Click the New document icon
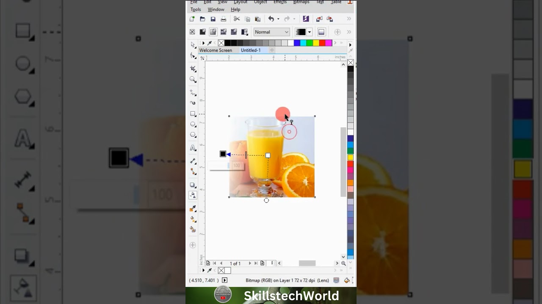The width and height of the screenshot is (542, 304). tap(192, 19)
